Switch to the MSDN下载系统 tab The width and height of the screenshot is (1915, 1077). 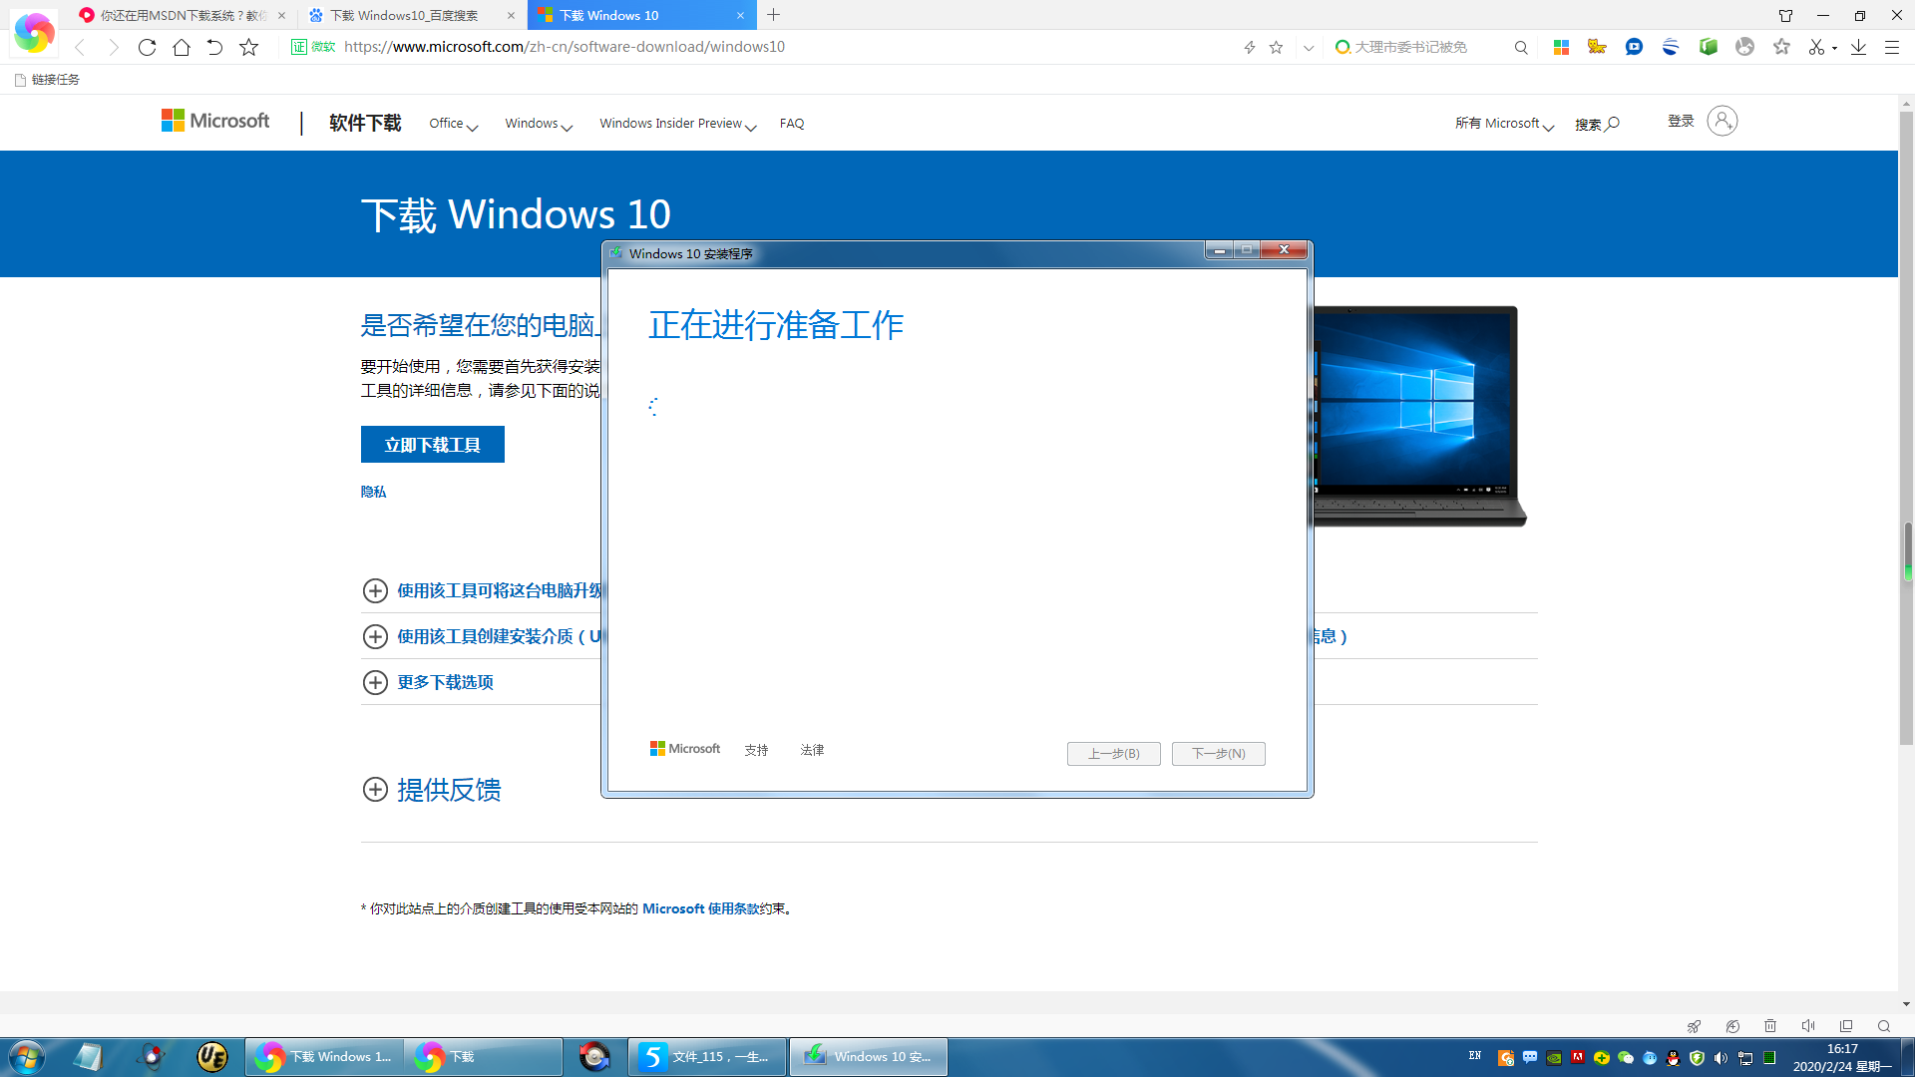(183, 15)
